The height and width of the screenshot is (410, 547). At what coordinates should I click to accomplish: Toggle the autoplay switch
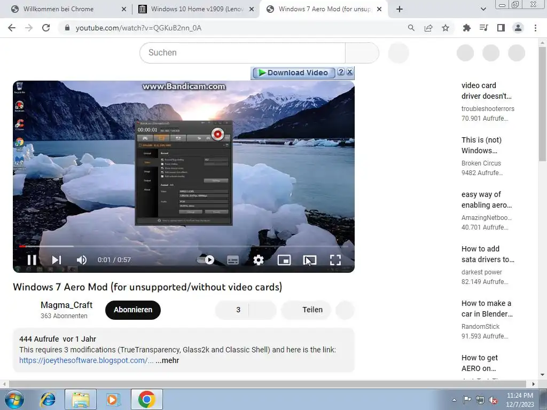point(206,260)
